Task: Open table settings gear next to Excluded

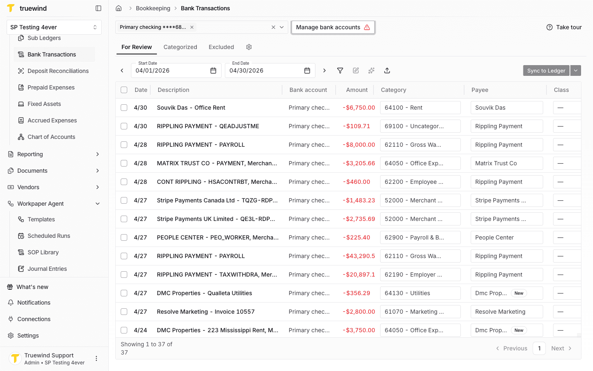Action: 249,47
